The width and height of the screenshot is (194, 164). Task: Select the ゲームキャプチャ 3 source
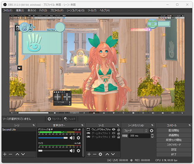pyautogui.click(x=101, y=133)
